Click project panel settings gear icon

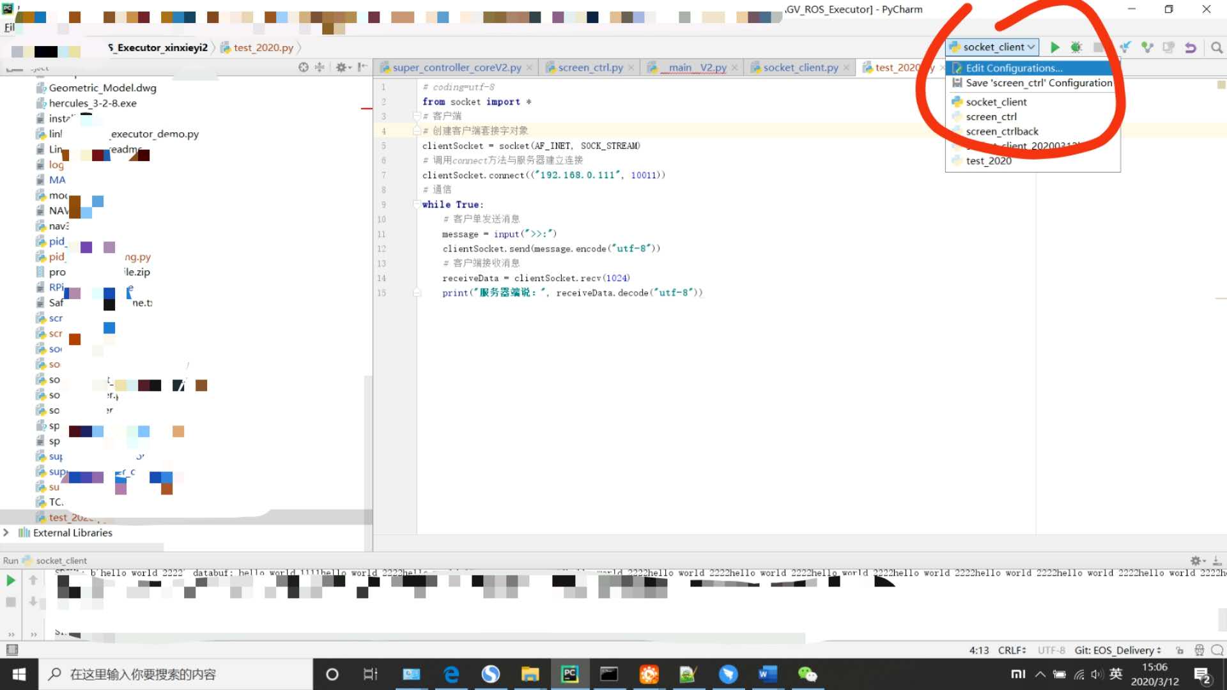click(342, 67)
